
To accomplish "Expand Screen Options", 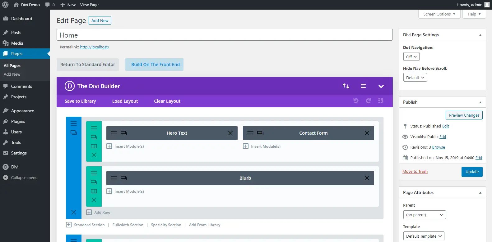I will [439, 14].
